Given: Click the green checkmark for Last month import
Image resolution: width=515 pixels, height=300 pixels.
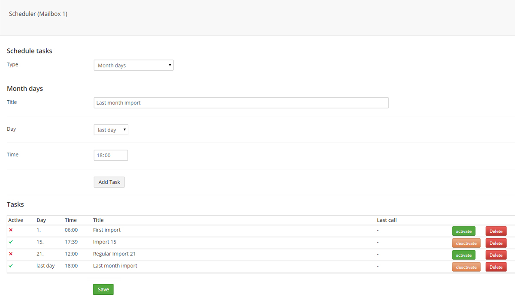Looking at the screenshot, I should 11,266.
